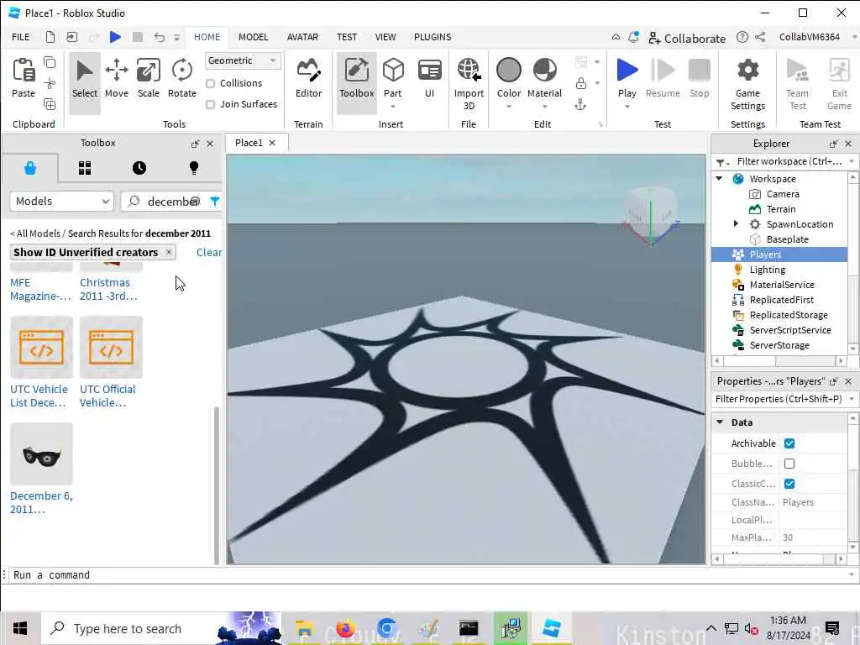
Task: Open UTC Vehicle List model
Action: (x=41, y=362)
